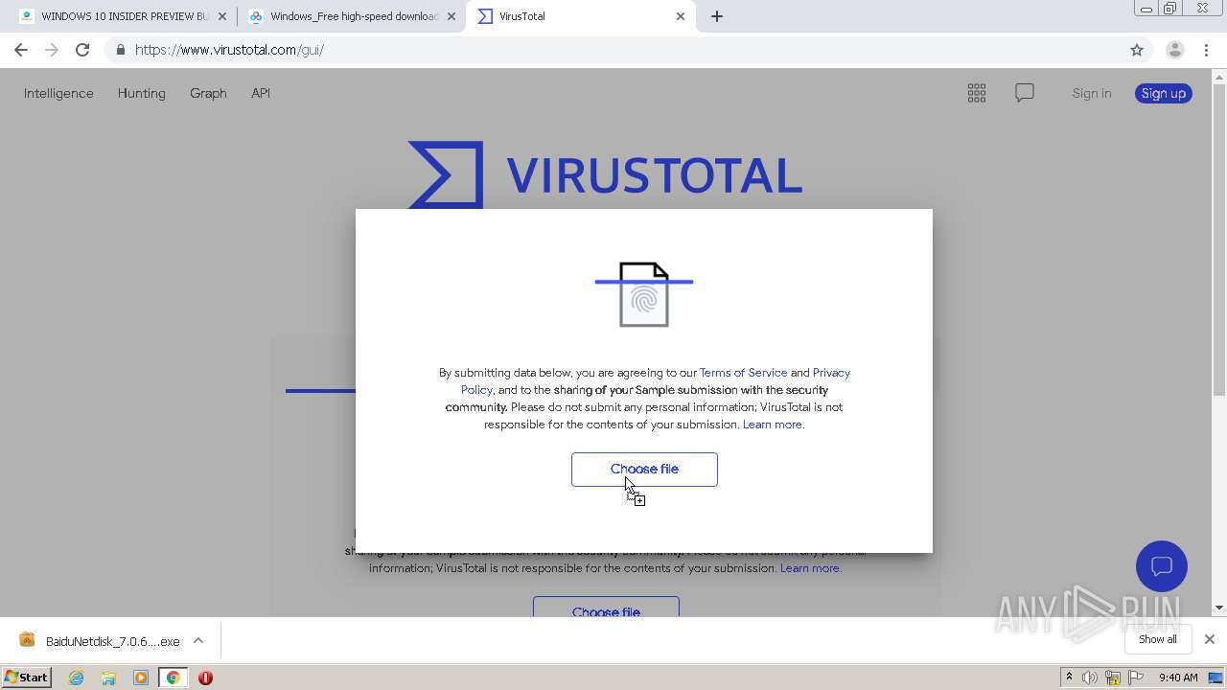Click the Chrome taskbar icon

tap(173, 678)
